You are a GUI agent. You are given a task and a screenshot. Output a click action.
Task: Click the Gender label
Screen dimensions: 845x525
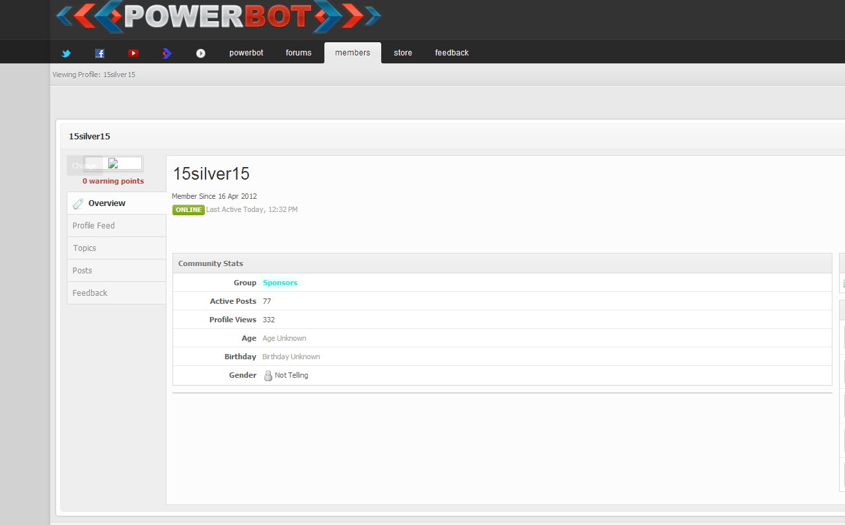pos(242,375)
